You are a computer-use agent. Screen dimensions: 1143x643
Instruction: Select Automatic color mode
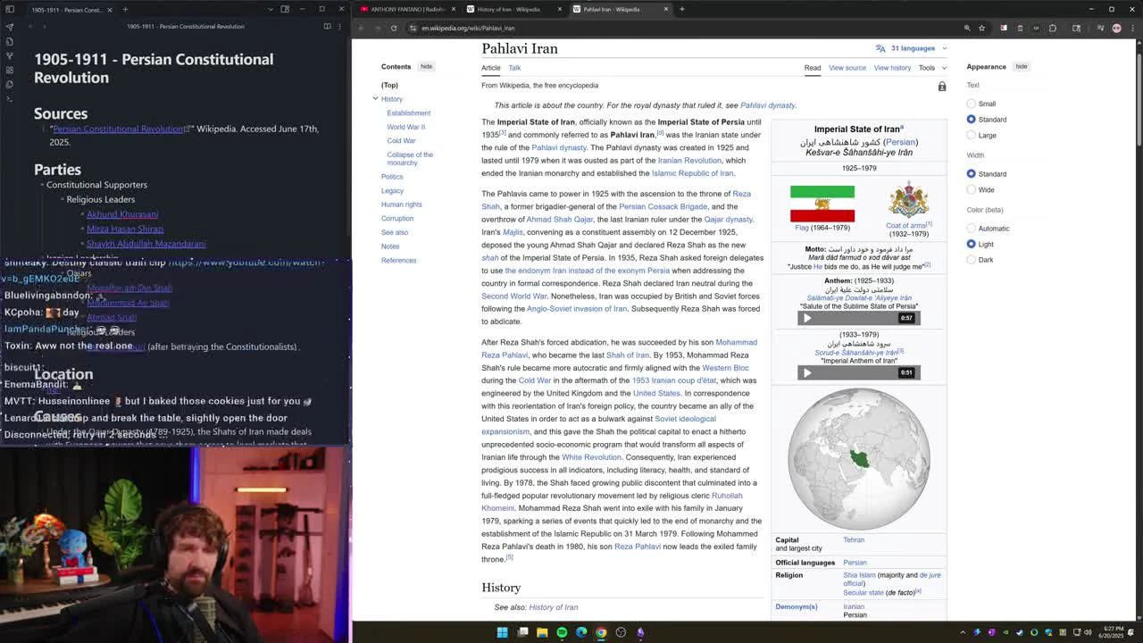tap(972, 229)
